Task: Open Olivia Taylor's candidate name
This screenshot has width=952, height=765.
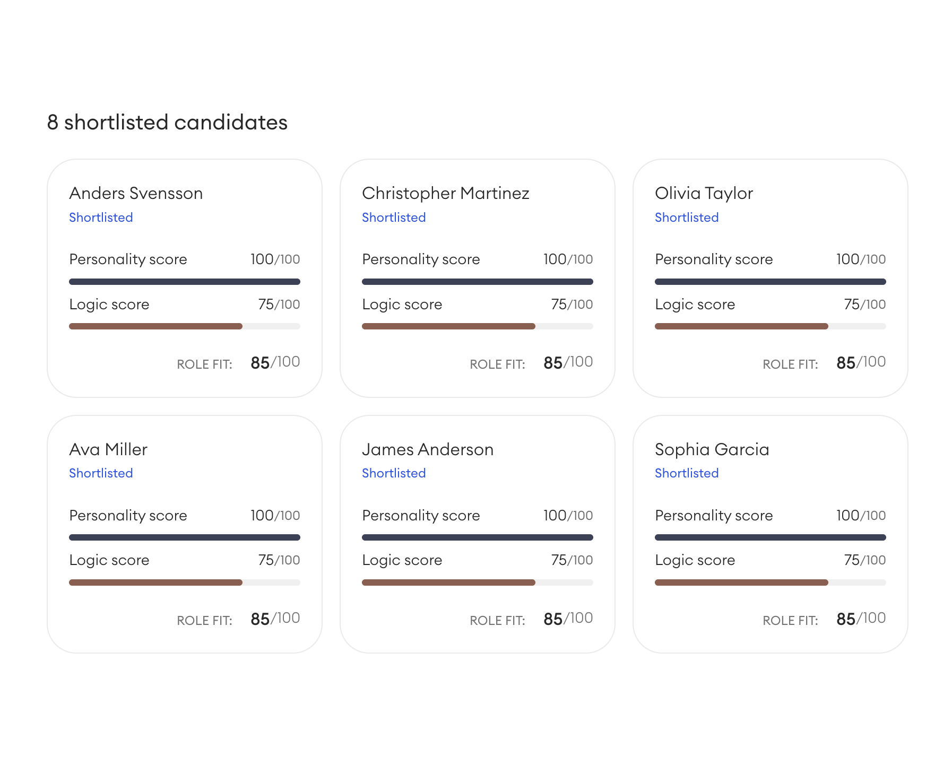Action: coord(704,193)
